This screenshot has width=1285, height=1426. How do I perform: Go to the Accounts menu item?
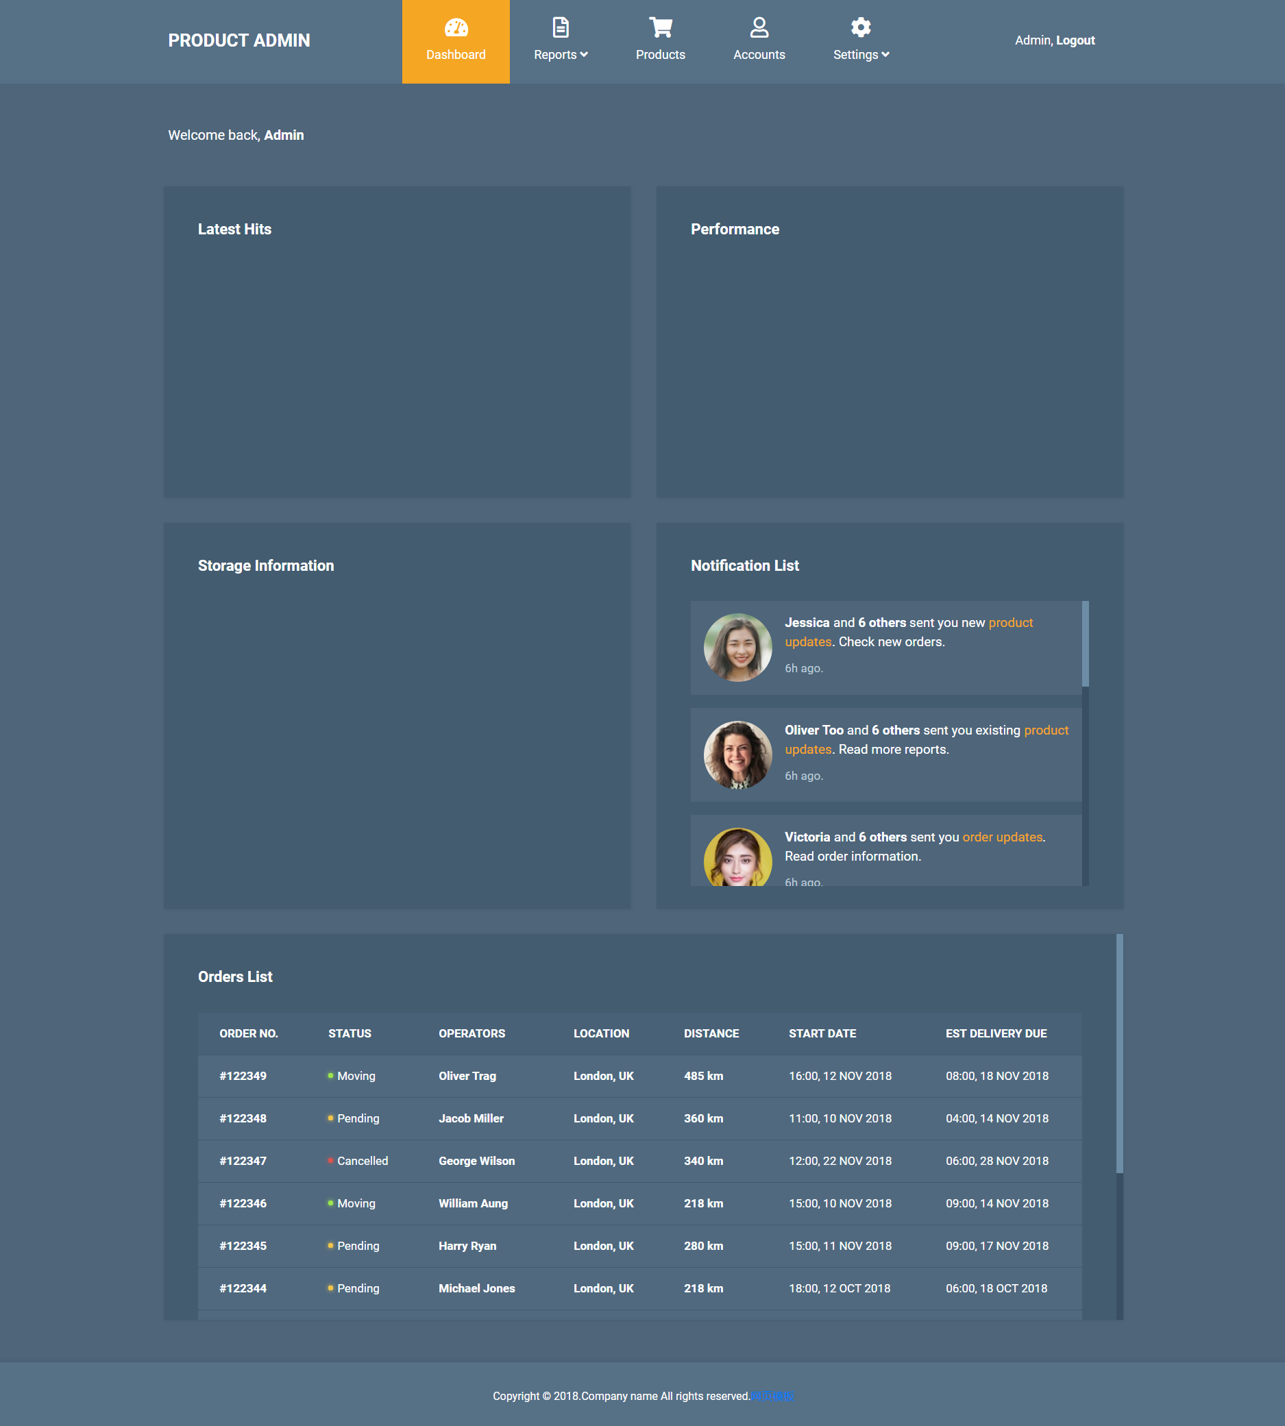758,55
